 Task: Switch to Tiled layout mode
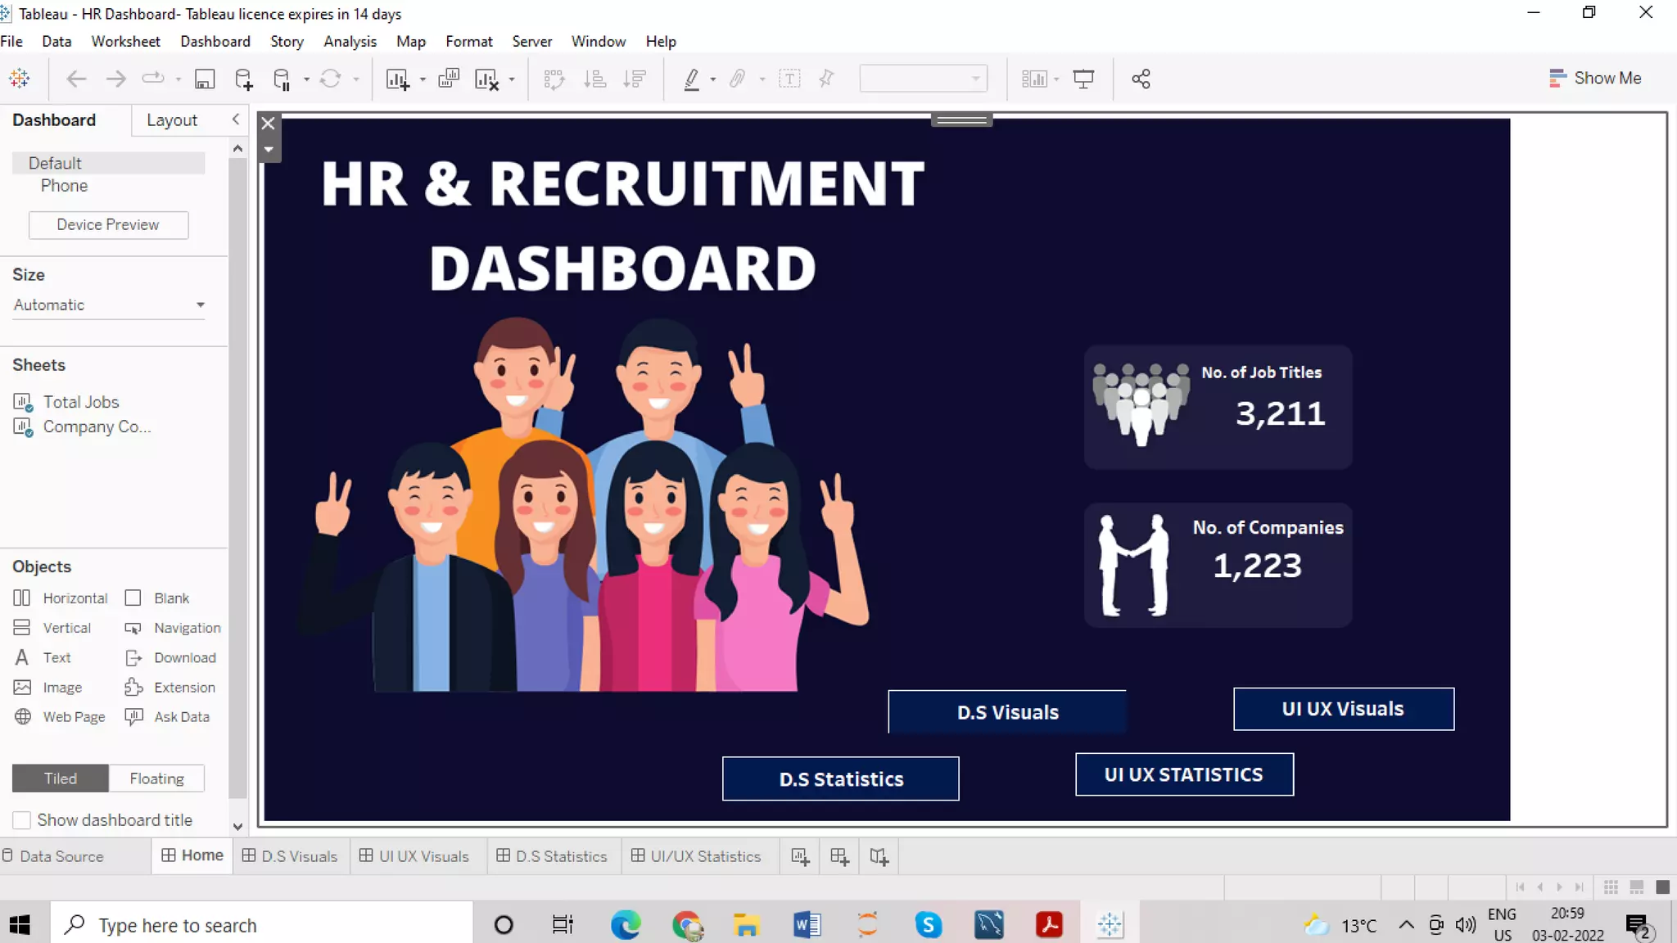click(61, 778)
